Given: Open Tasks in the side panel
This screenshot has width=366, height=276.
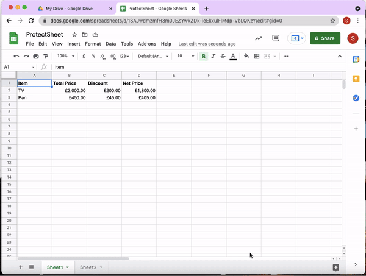Looking at the screenshot, I should 356,98.
